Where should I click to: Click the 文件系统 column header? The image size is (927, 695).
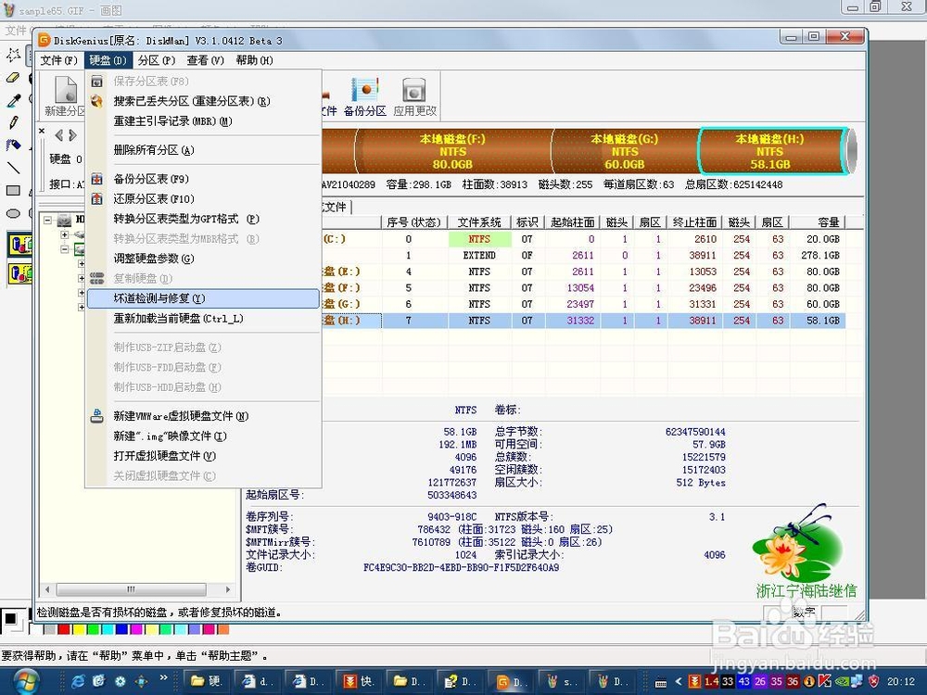pyautogui.click(x=479, y=222)
